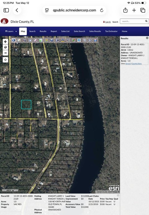This screenshot has width=149, height=215.
Task: Click the Dixie County seal logo
Action: 4,21
